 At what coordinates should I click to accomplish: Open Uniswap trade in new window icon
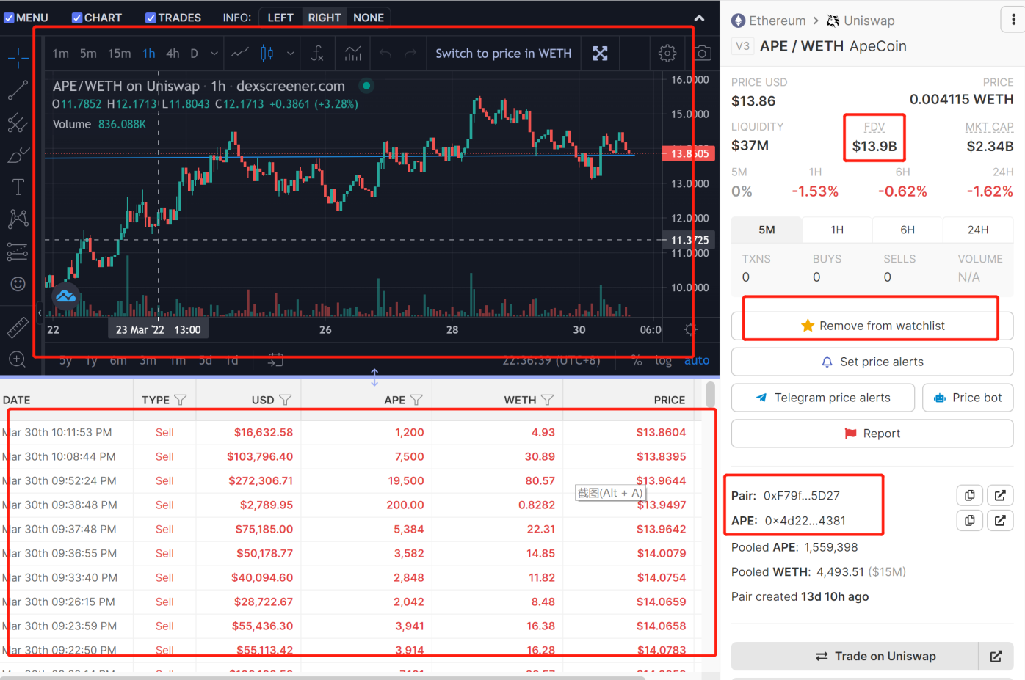coord(996,656)
